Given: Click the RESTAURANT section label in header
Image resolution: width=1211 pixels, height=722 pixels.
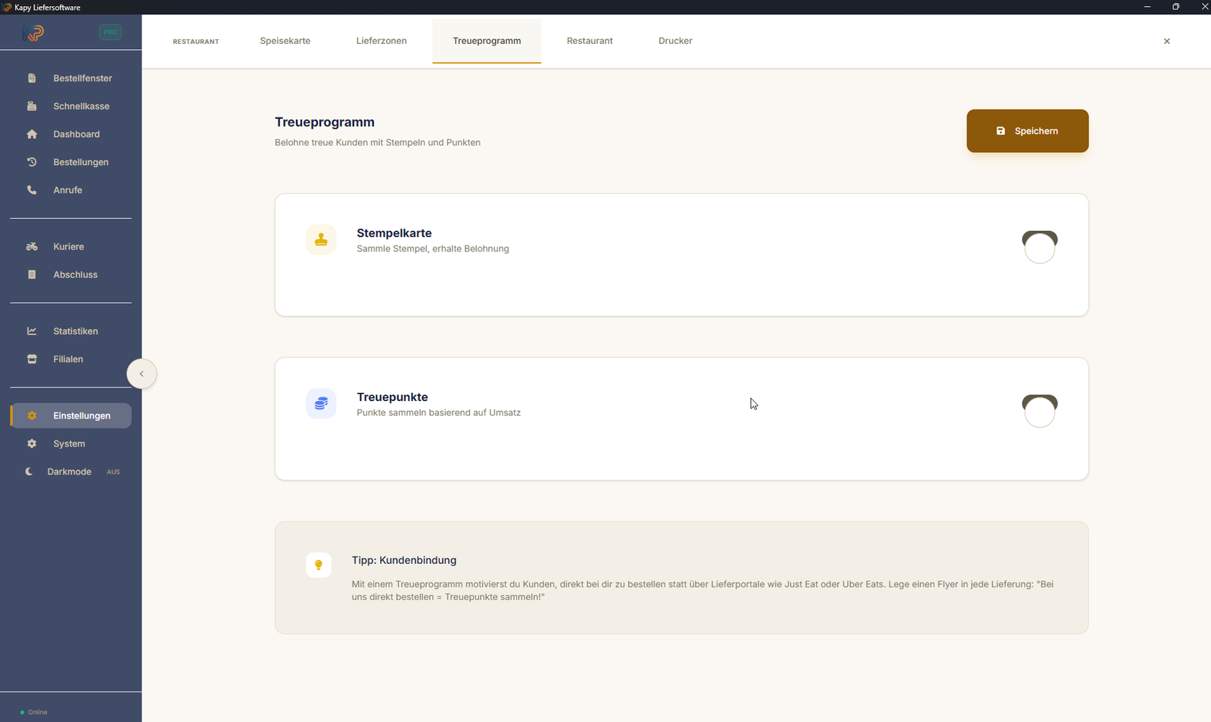Looking at the screenshot, I should [196, 42].
